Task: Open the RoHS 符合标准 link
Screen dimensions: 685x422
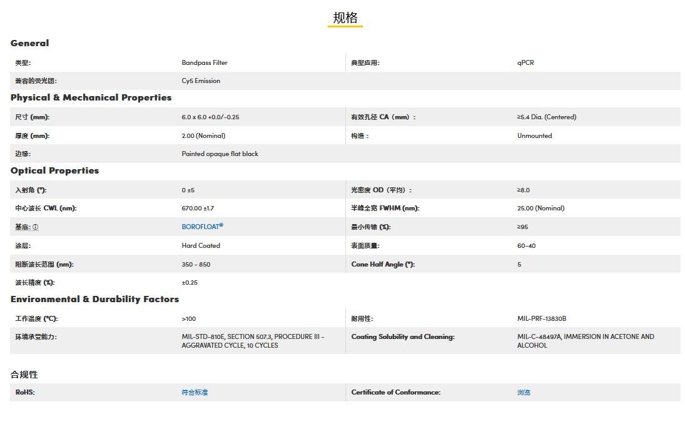Action: click(195, 393)
